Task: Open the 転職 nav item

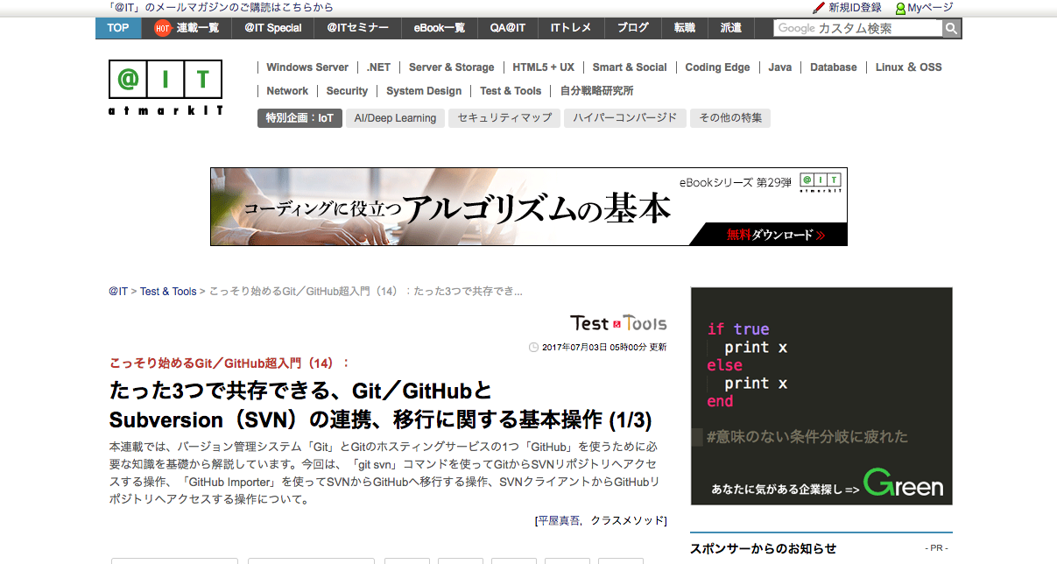Action: tap(685, 28)
